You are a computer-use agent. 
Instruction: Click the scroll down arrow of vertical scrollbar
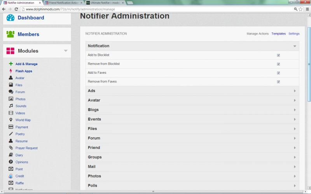[x=309, y=188]
